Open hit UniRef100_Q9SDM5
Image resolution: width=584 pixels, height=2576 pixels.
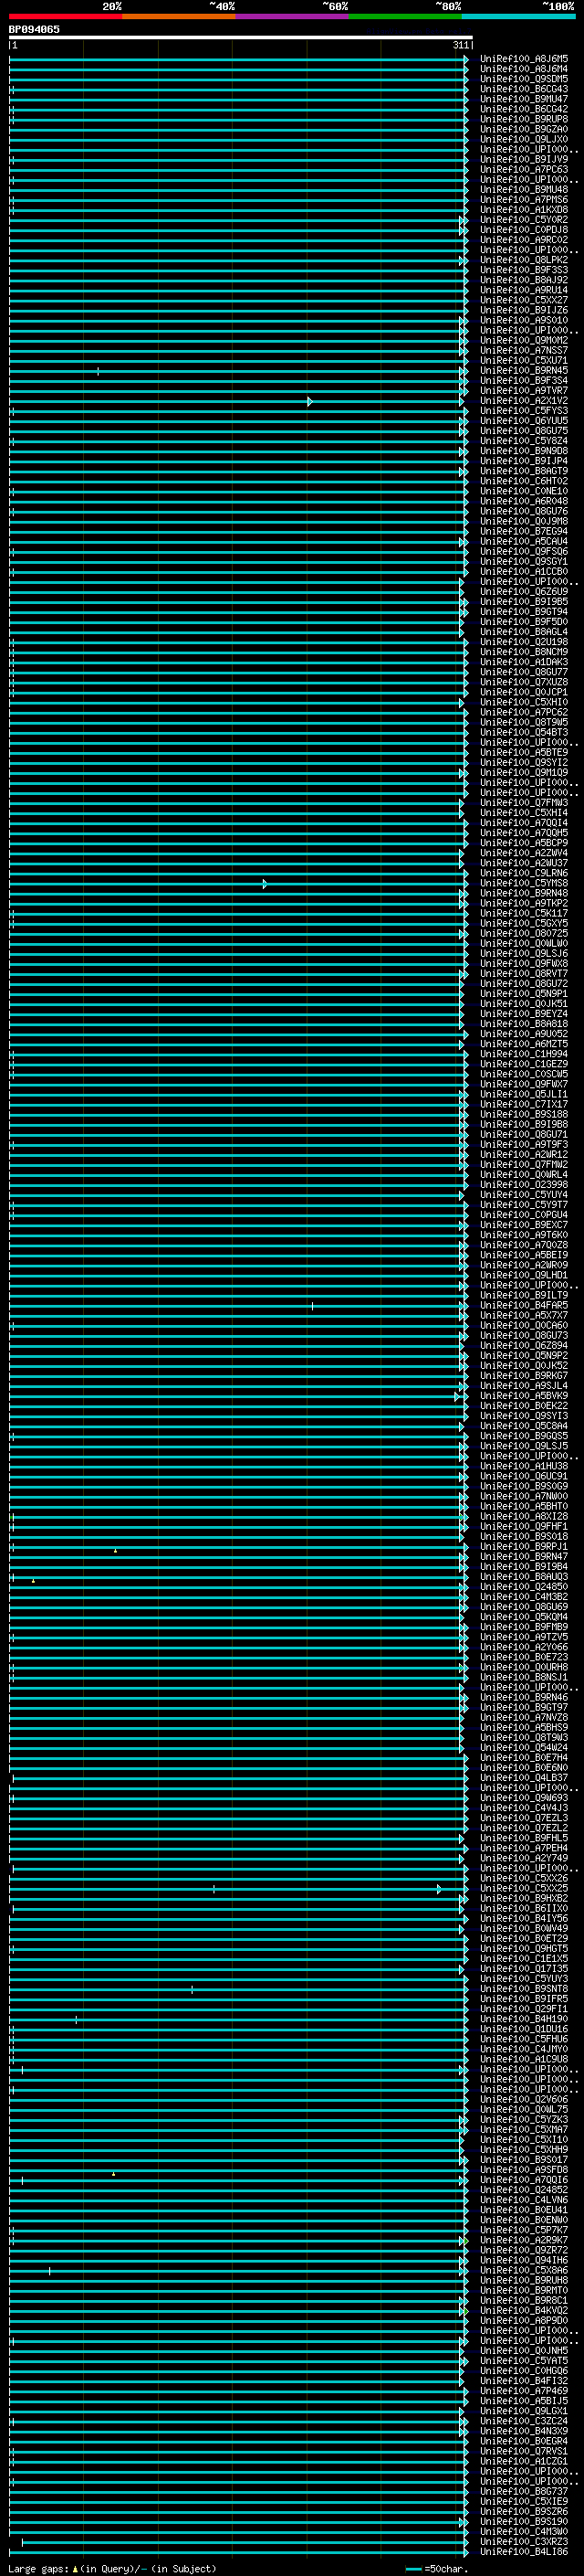(x=524, y=79)
